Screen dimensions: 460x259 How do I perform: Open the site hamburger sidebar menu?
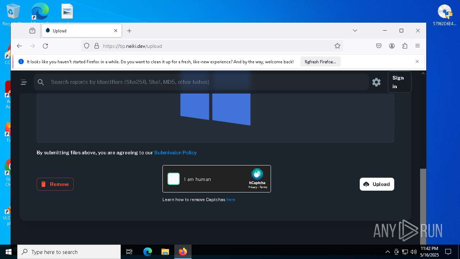coord(24,82)
